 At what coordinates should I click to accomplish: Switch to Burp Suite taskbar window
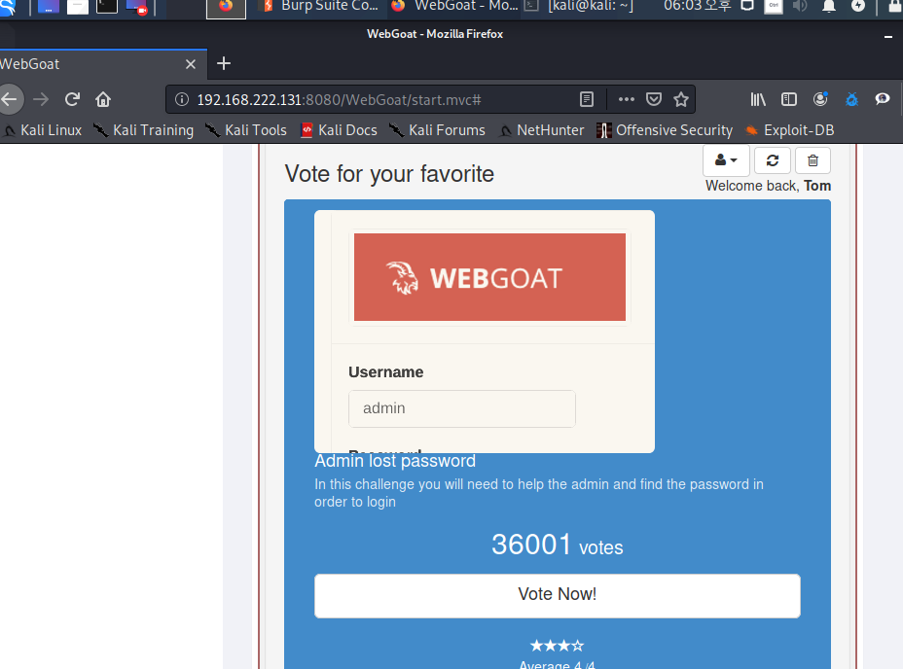(320, 7)
